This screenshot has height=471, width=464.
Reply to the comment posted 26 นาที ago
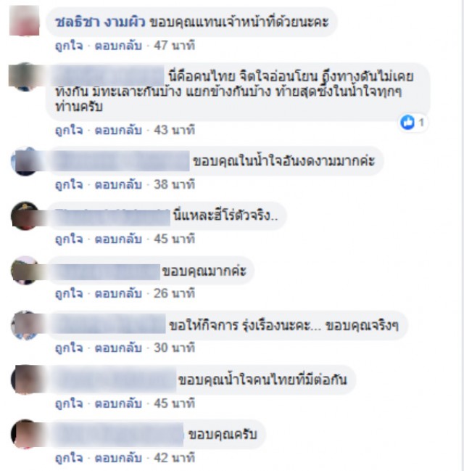click(x=118, y=293)
